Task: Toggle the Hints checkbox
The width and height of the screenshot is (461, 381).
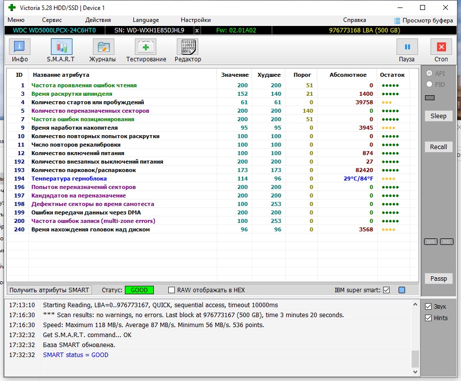Action: [x=429, y=318]
